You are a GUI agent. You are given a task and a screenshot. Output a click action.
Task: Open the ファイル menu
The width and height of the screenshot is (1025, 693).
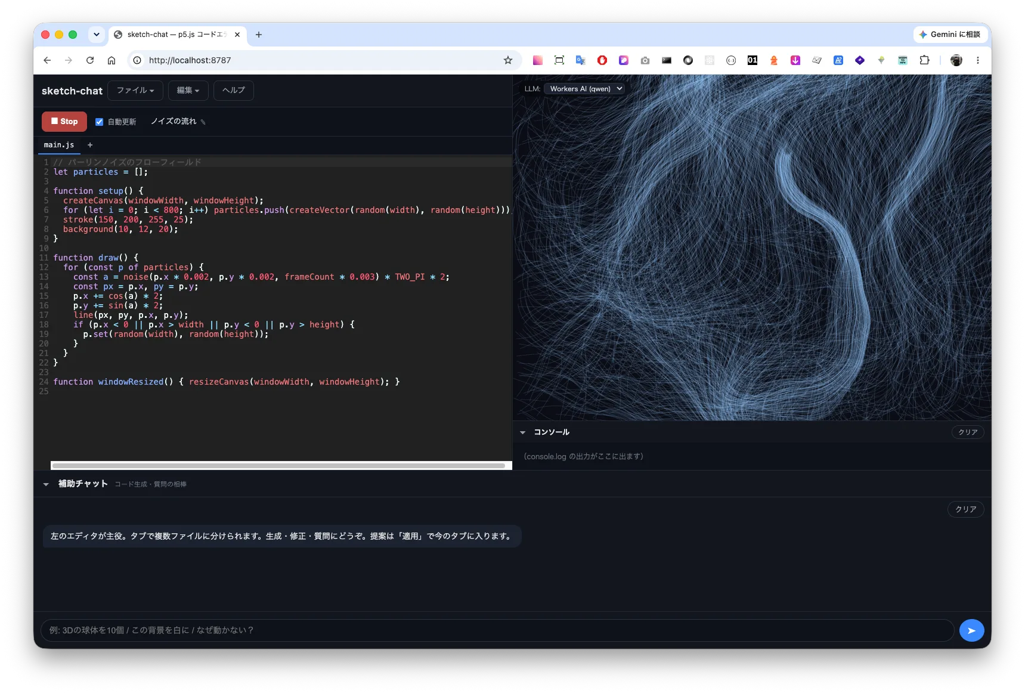click(x=135, y=90)
